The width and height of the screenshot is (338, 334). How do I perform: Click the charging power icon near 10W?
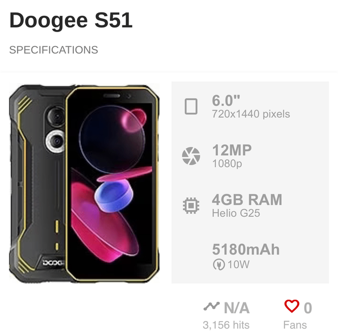[x=218, y=265]
